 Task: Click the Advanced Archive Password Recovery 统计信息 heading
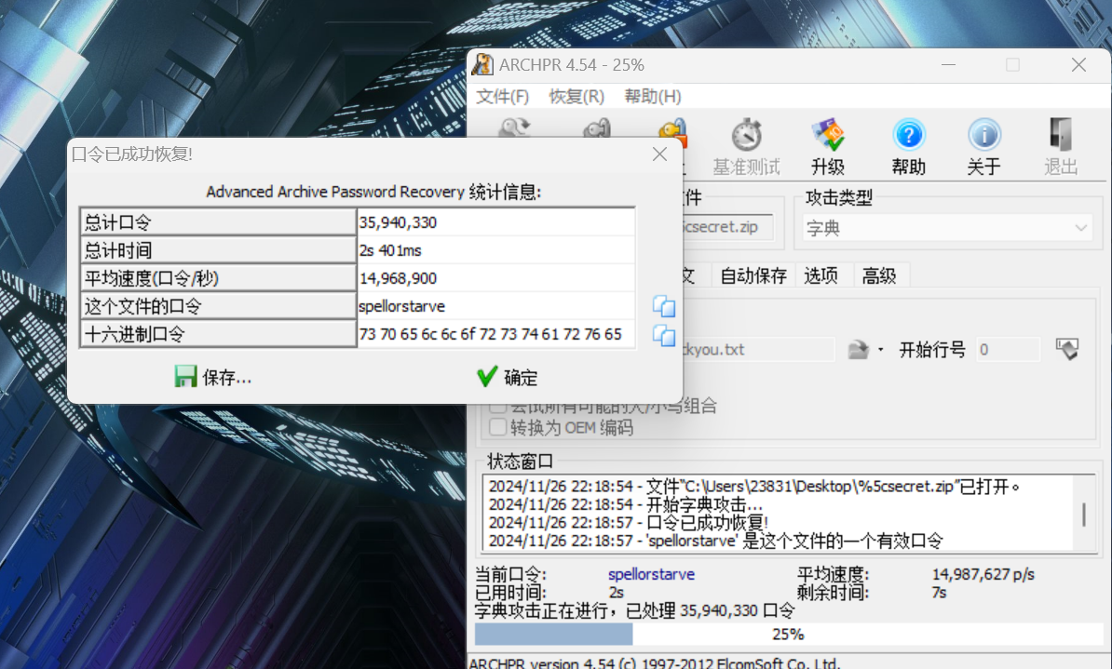point(373,192)
